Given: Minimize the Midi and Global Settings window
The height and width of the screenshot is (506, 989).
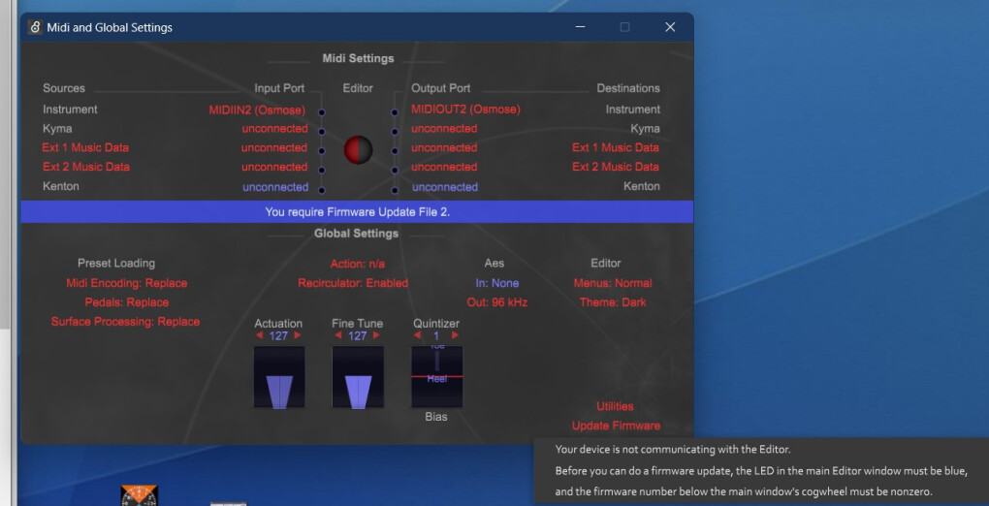Looking at the screenshot, I should point(580,27).
